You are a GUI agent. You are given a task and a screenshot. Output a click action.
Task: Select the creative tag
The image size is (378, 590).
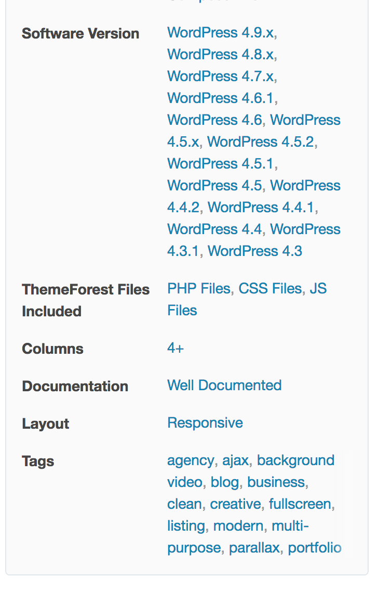click(235, 504)
